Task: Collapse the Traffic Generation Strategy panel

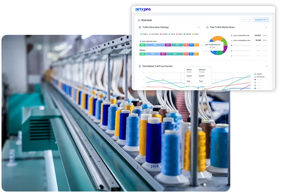Action: pyautogui.click(x=199, y=27)
